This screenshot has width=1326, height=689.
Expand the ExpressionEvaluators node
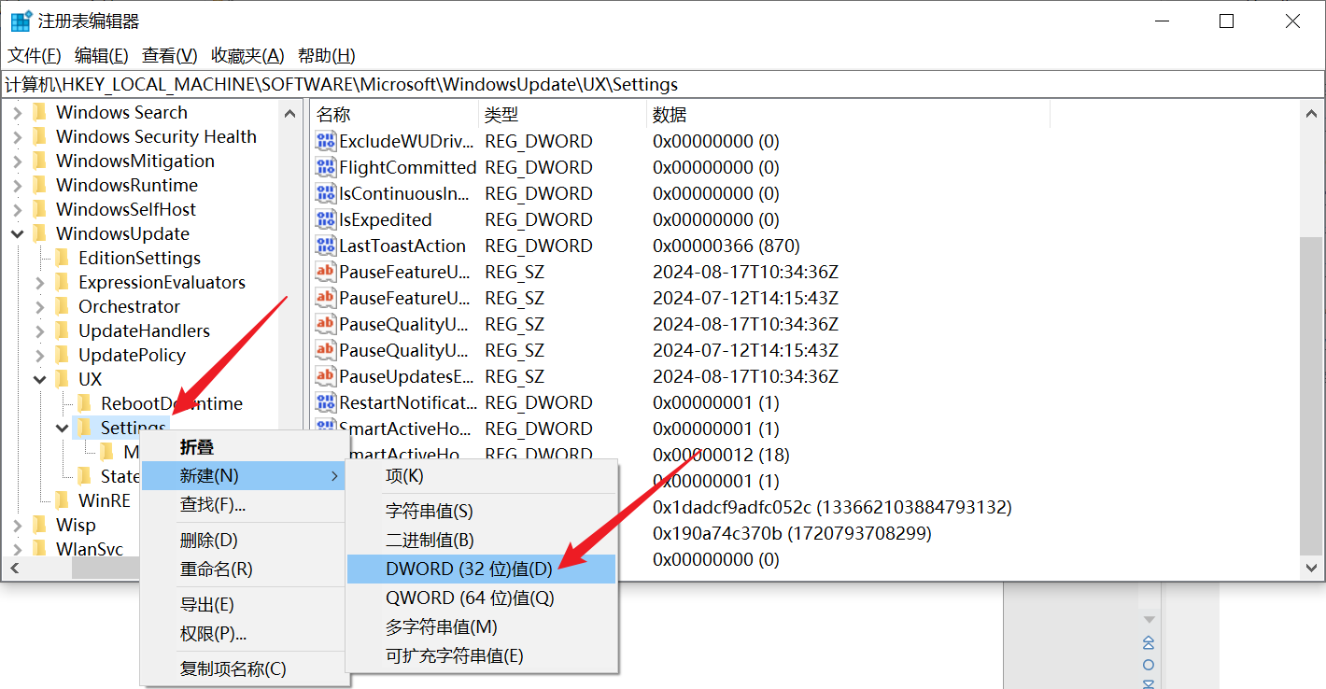point(39,282)
